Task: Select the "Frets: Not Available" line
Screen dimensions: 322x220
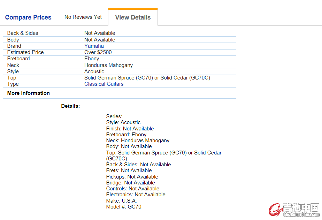Action: click(x=129, y=170)
